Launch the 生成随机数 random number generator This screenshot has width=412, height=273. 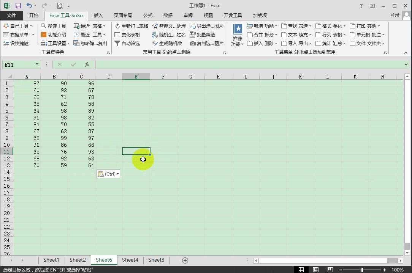tap(167, 43)
